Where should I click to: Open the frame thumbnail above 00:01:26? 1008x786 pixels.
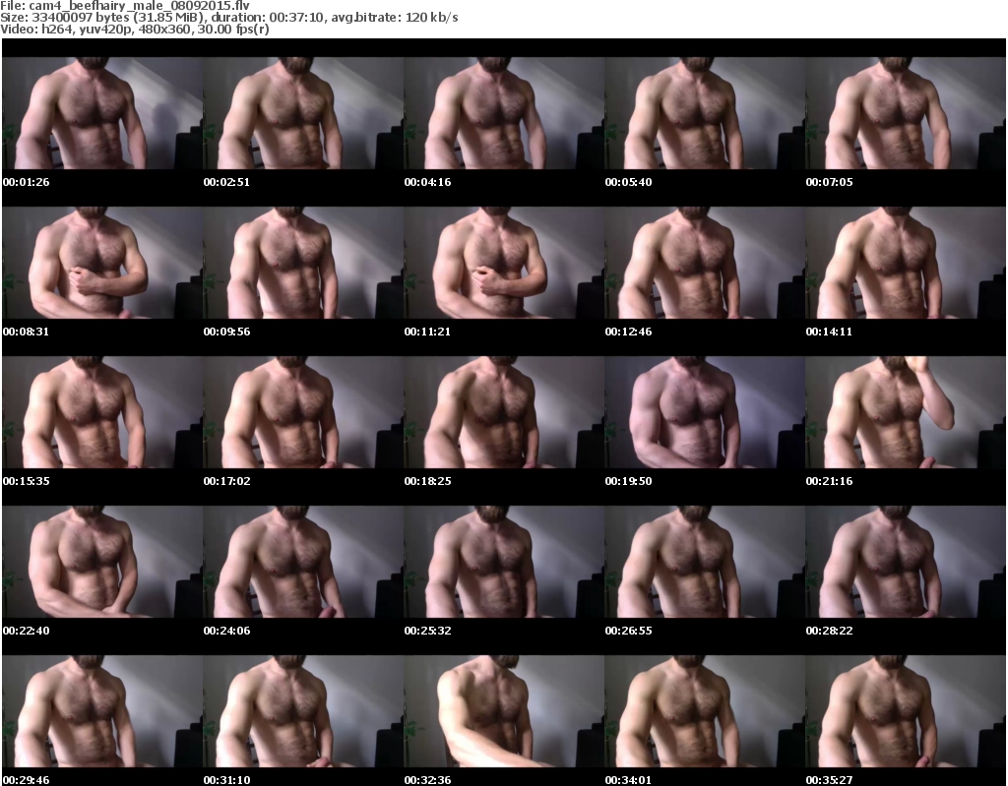click(x=102, y=113)
